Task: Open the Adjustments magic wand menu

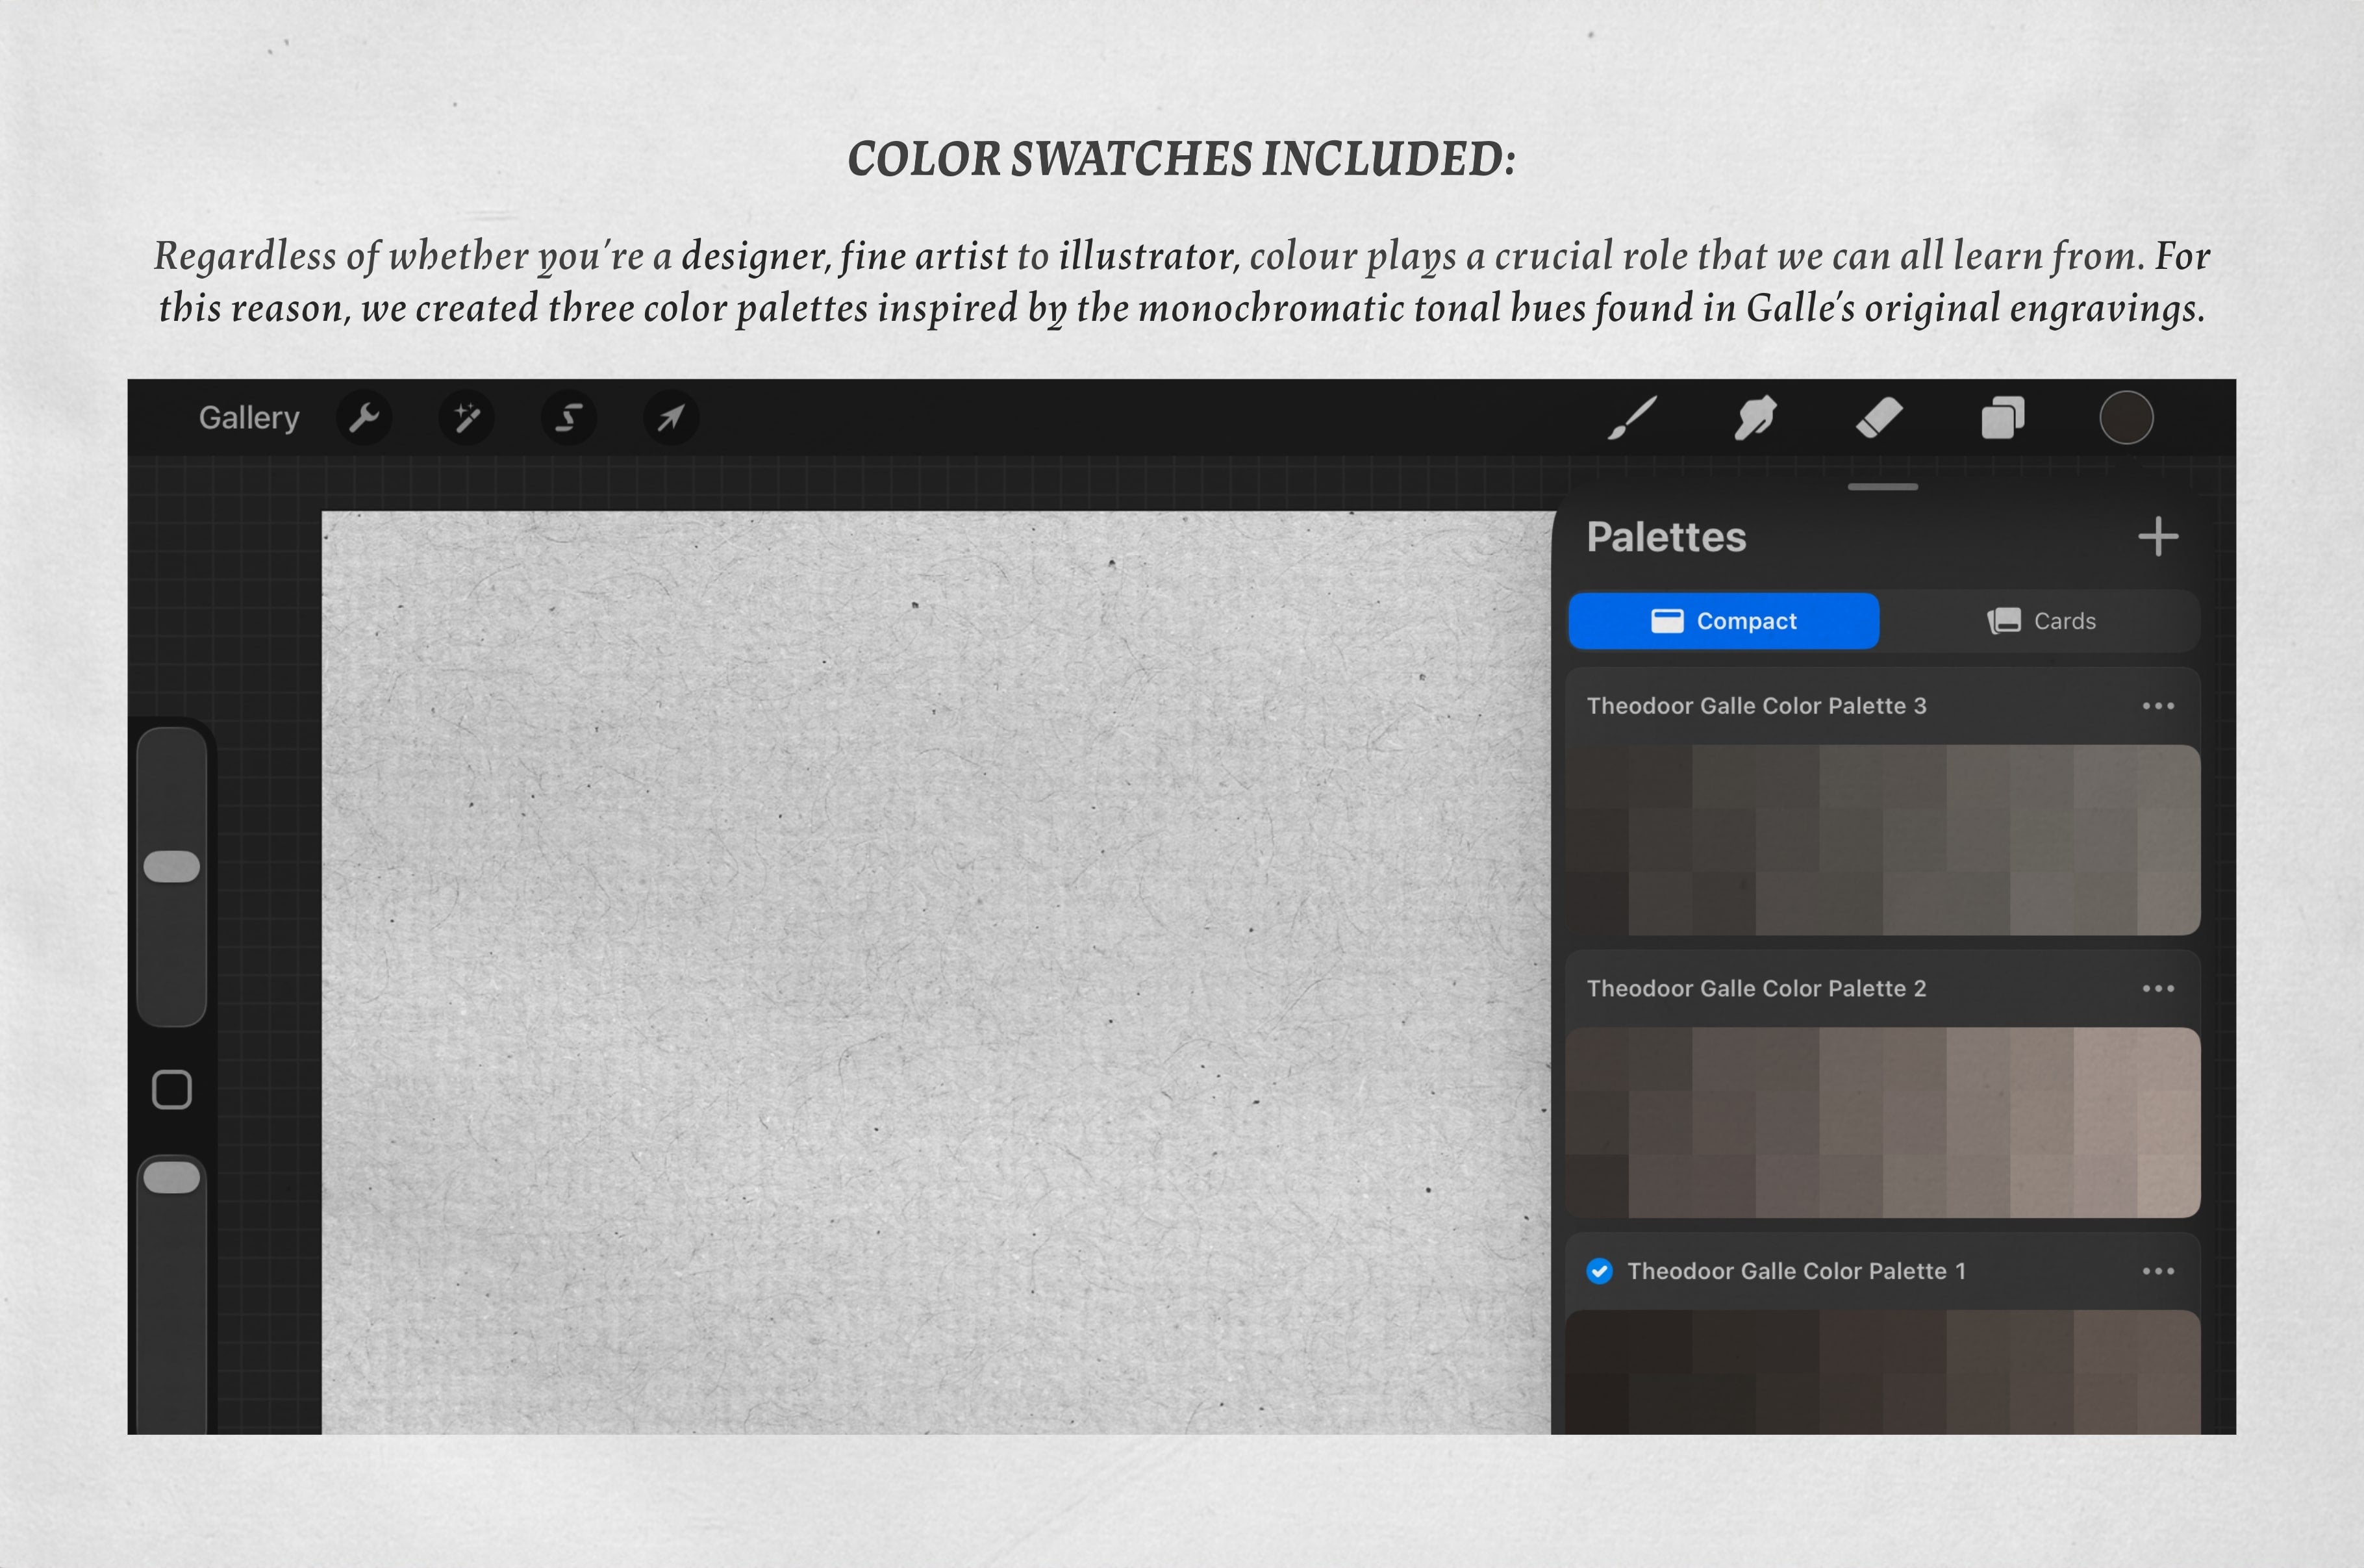Action: [x=467, y=418]
